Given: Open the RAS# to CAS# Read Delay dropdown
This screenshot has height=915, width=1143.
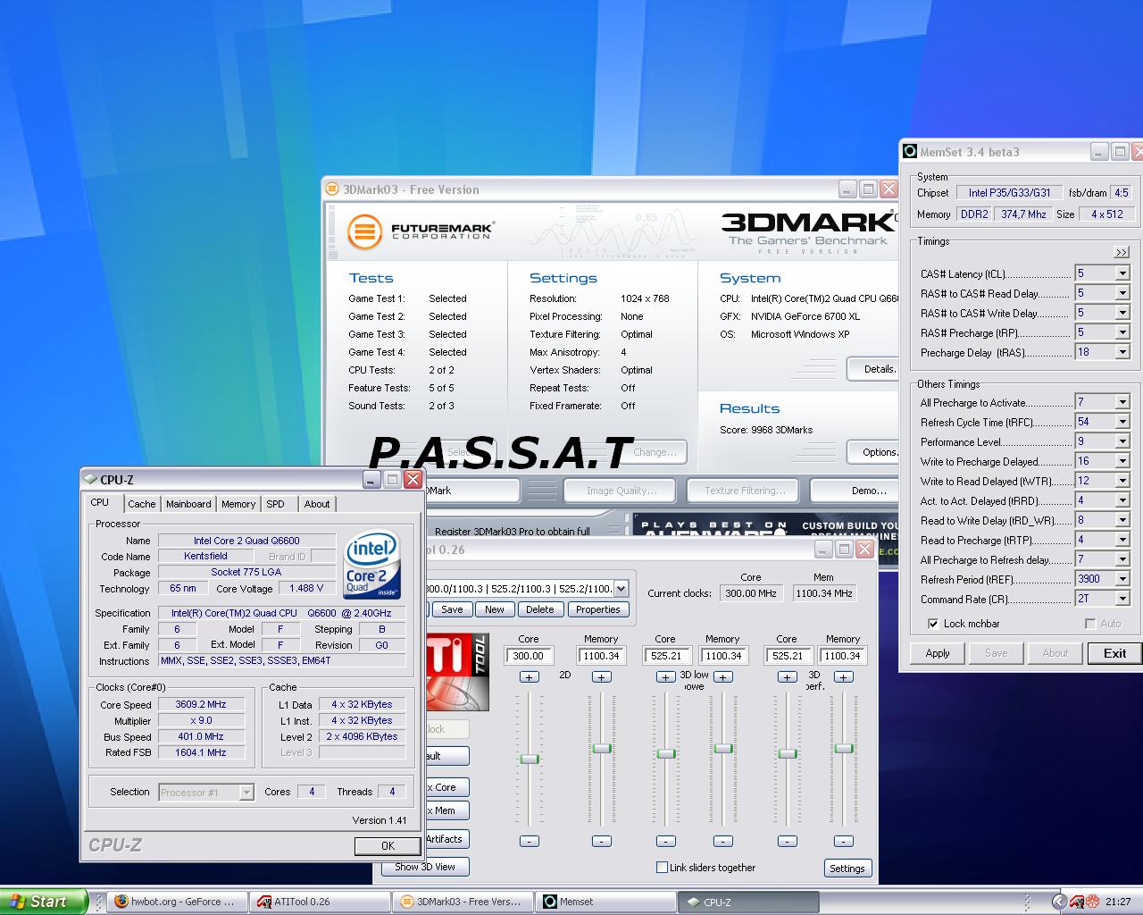Looking at the screenshot, I should [x=1122, y=293].
